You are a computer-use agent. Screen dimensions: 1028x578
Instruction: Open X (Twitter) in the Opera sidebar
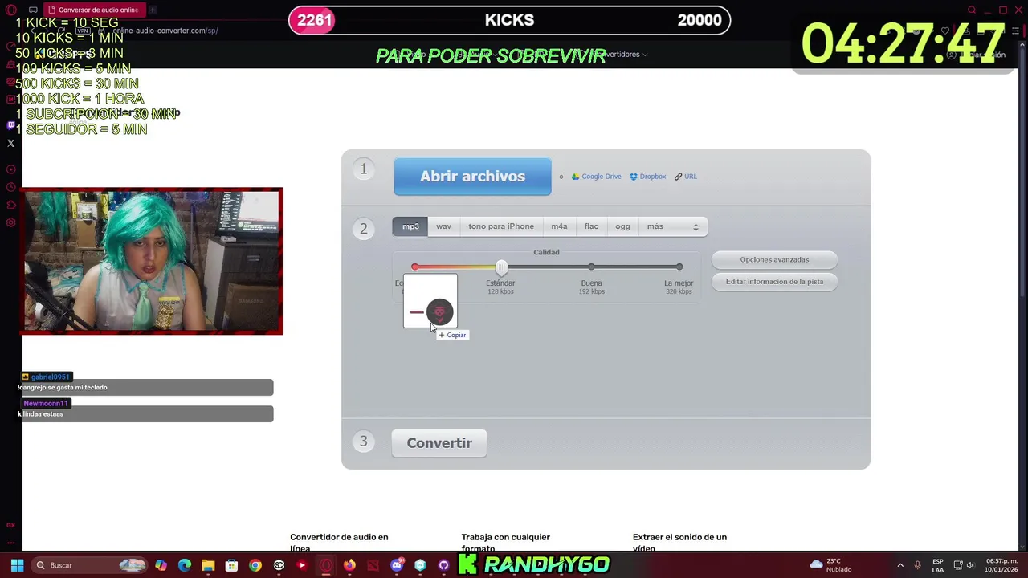pos(10,143)
